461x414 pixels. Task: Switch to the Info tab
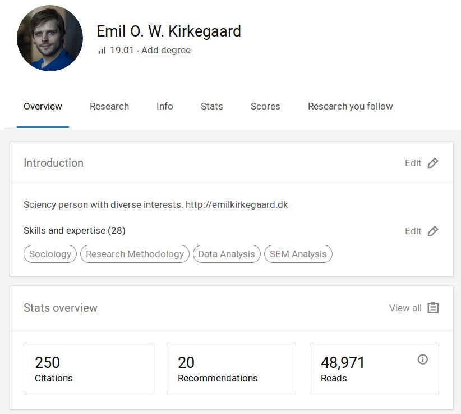165,106
